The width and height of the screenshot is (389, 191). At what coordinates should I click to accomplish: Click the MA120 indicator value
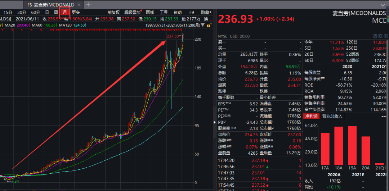80,25
